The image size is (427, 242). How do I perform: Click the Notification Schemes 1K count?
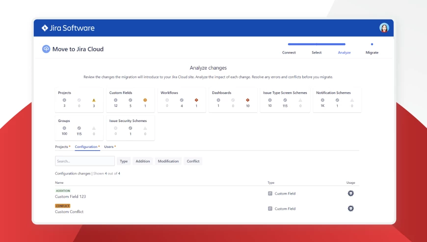click(x=322, y=106)
